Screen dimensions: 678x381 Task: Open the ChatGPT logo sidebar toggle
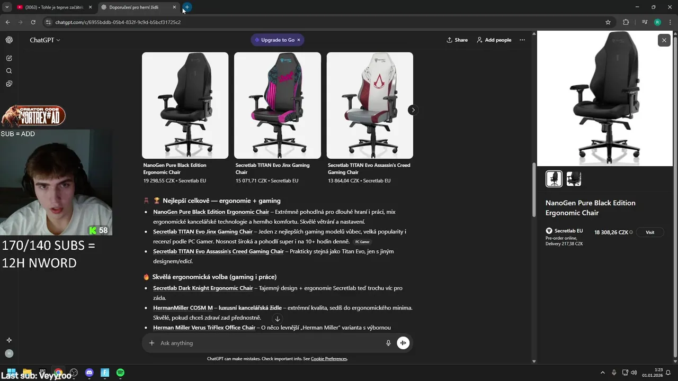9,40
